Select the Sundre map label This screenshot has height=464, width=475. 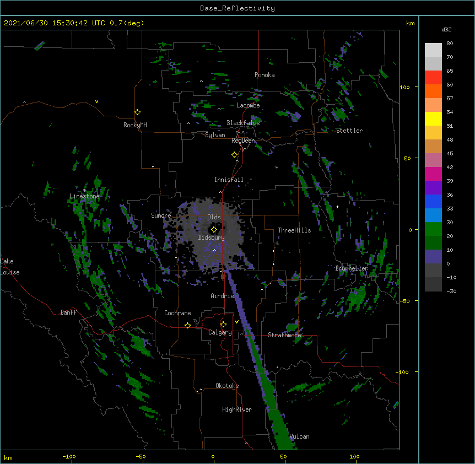point(161,215)
